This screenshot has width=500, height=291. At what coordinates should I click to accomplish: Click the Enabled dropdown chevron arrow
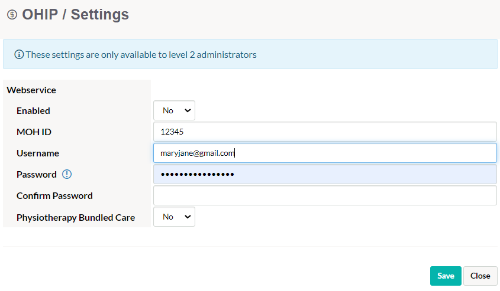tap(188, 110)
